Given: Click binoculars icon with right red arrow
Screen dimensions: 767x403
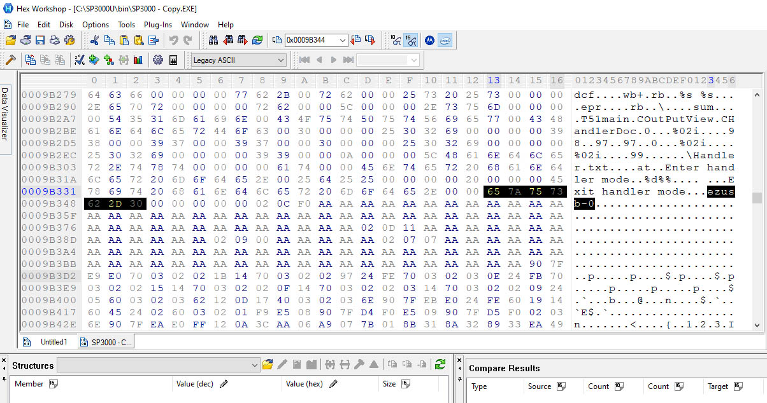Looking at the screenshot, I should click(x=243, y=40).
